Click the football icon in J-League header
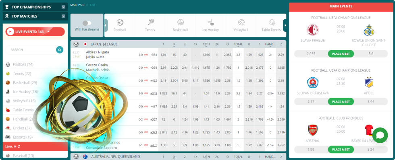Image resolution: width=395 pixels, height=160 pixels. point(76,44)
